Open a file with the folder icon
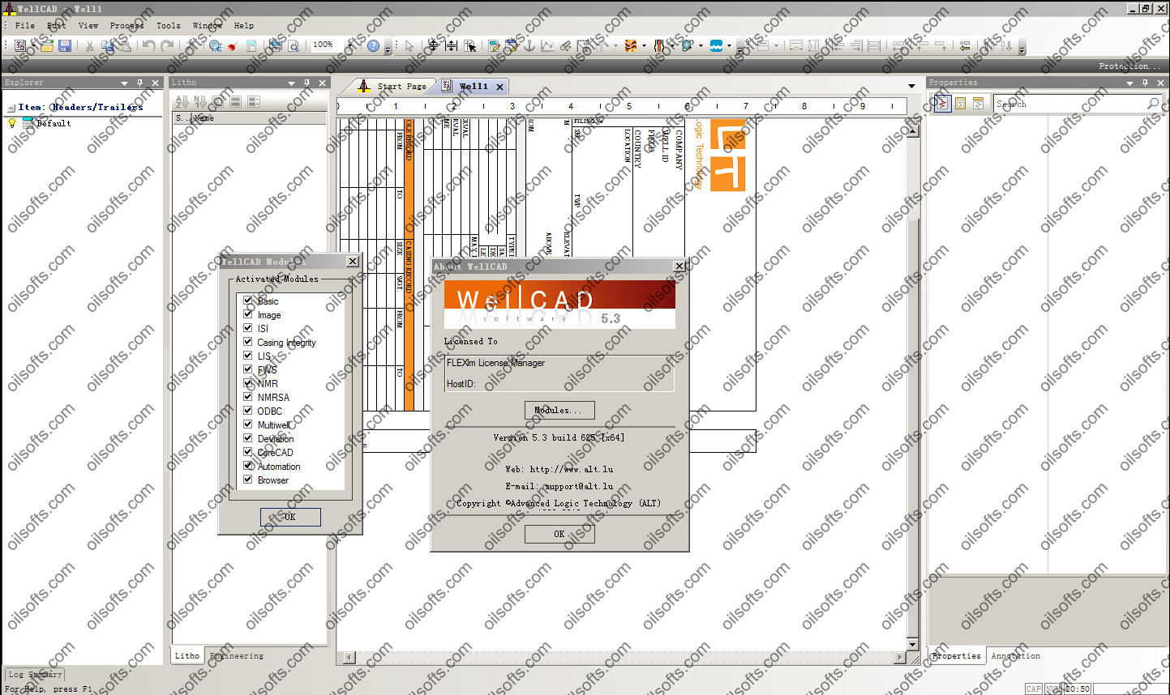Viewport: 1170px width, 695px height. tap(47, 45)
